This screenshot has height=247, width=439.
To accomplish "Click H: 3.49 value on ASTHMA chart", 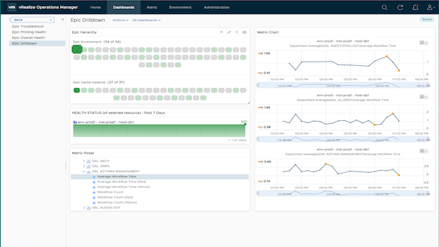I will 264,162.
